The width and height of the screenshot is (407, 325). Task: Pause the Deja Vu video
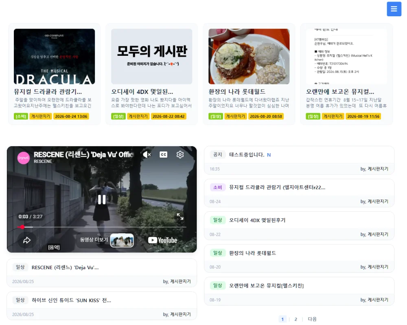tap(102, 199)
